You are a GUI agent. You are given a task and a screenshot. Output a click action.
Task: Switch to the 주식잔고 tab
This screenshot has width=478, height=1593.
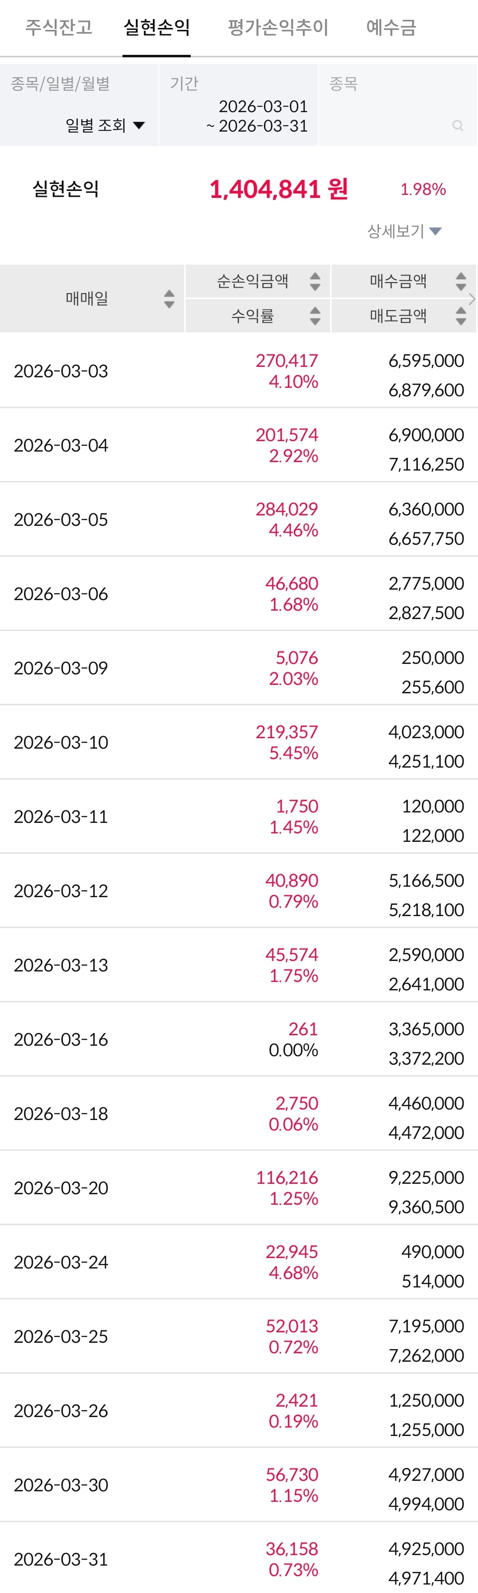point(59,28)
